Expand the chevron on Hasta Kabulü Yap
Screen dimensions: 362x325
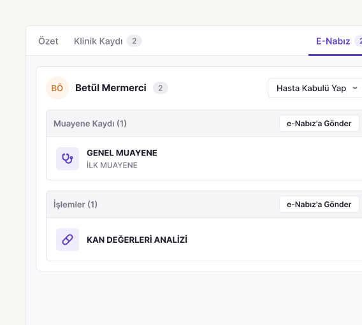tap(355, 88)
